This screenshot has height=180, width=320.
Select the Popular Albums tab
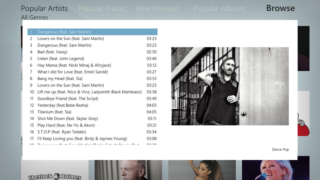(219, 8)
